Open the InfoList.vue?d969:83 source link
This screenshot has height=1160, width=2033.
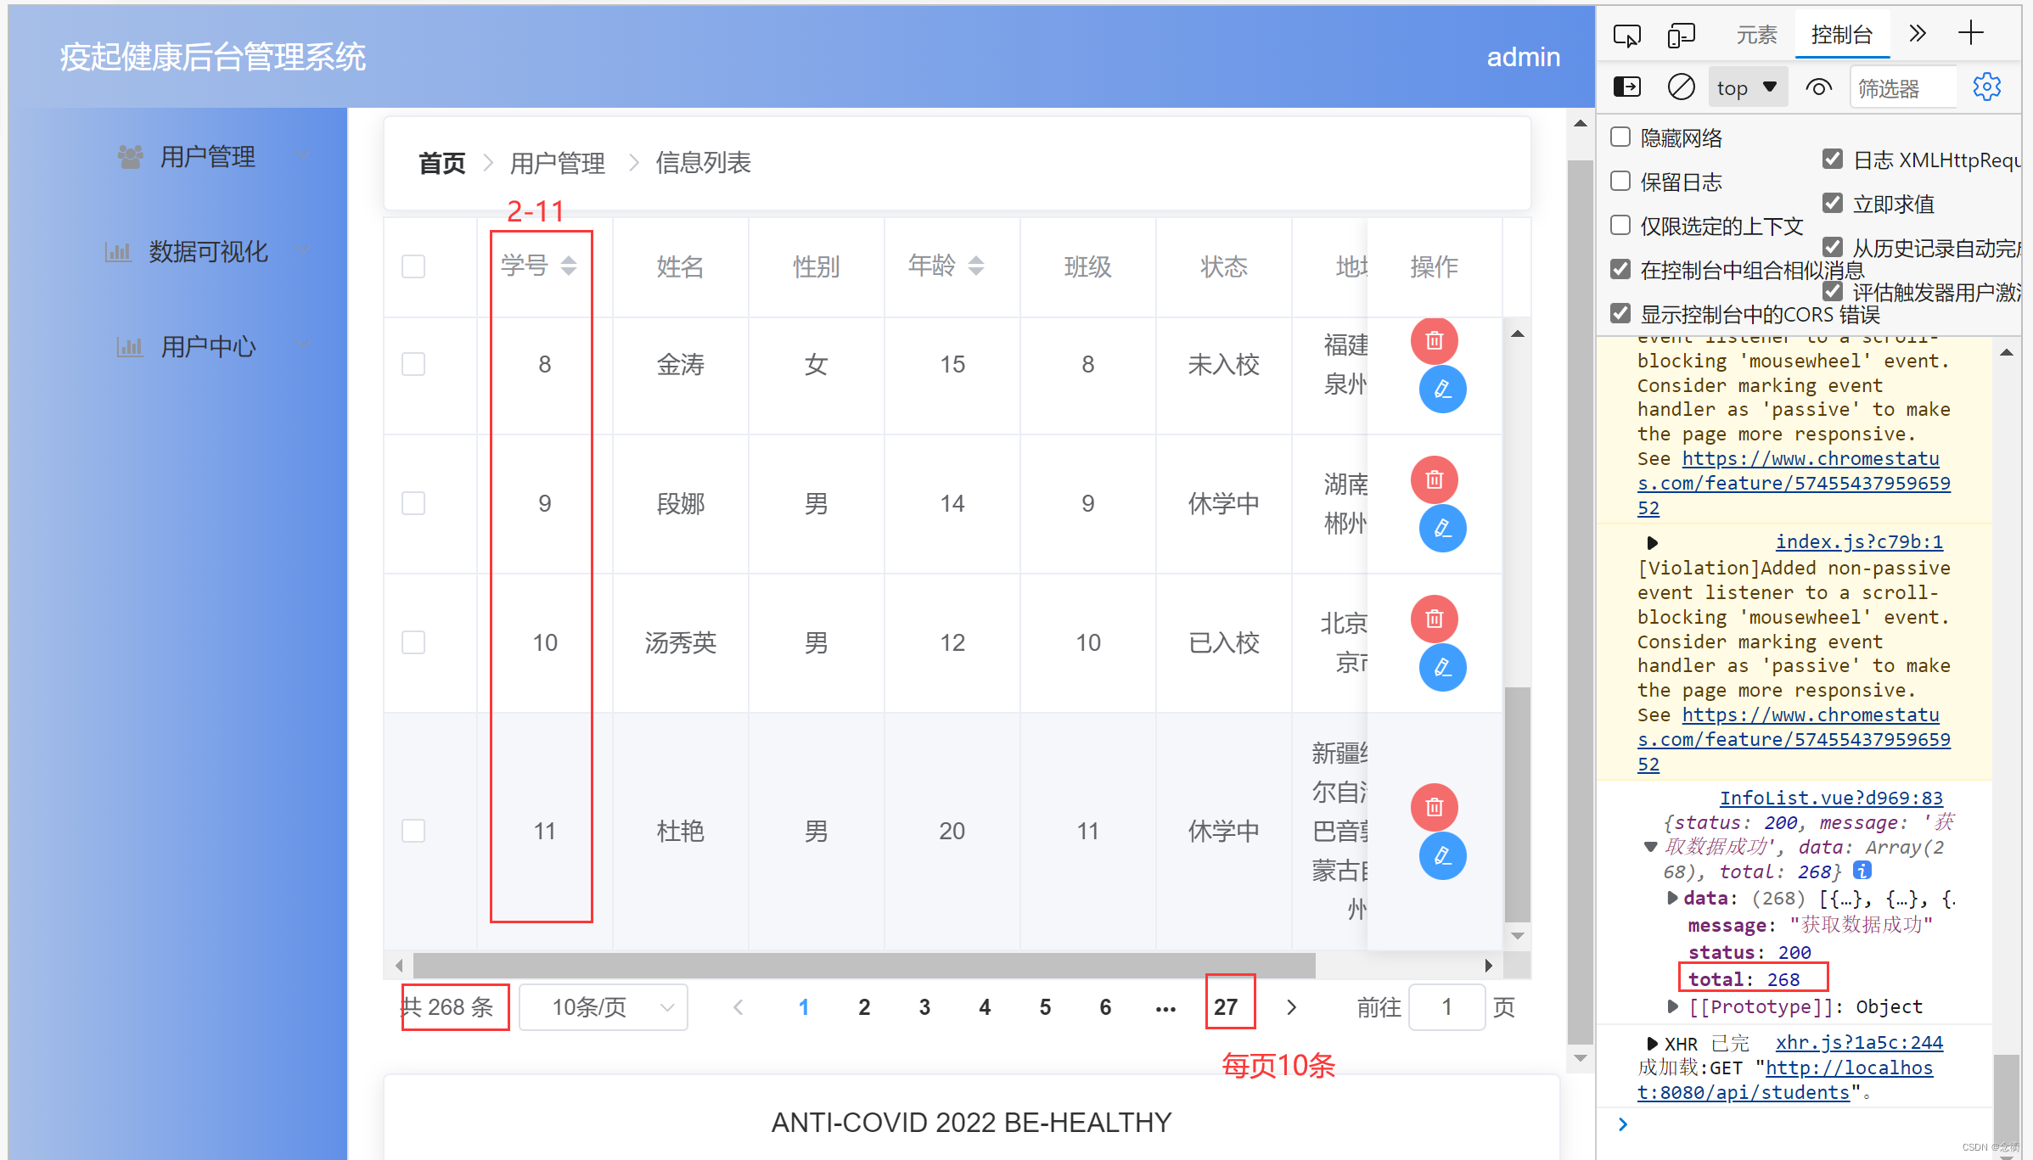pos(1830,798)
